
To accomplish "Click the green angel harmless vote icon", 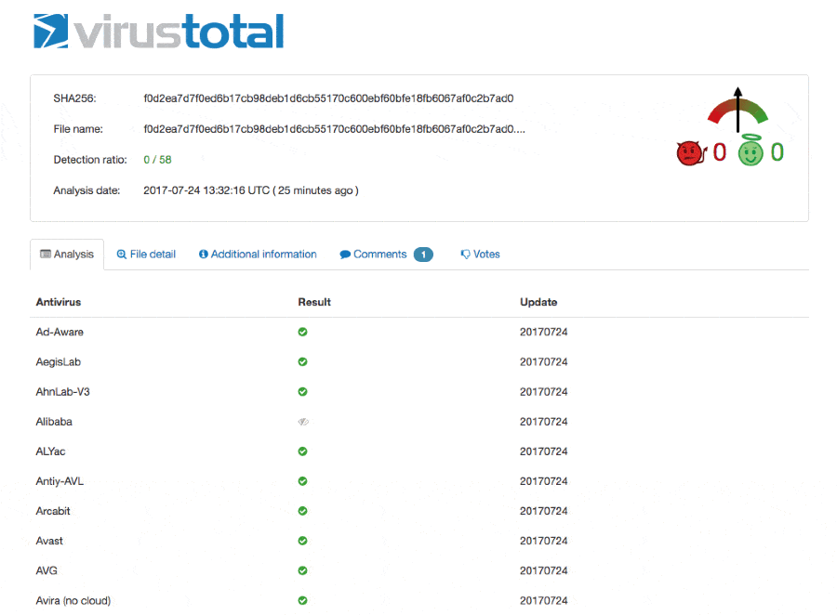I will [751, 150].
